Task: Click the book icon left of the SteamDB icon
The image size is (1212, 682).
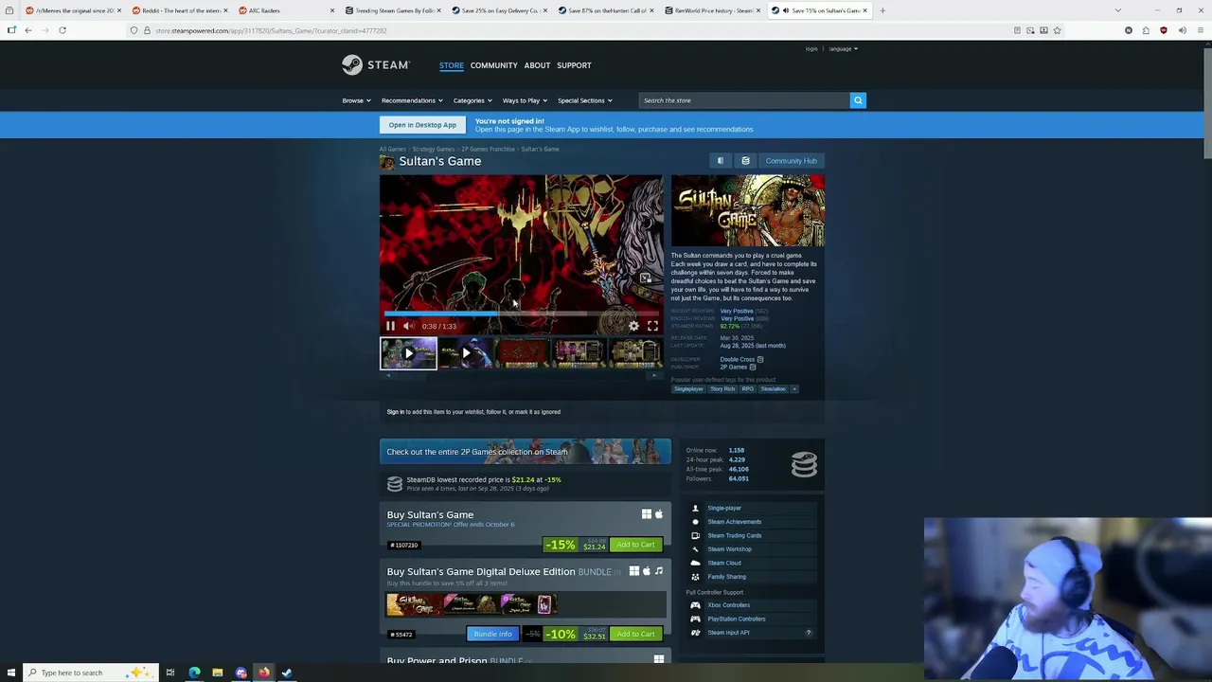Action: coord(721,161)
